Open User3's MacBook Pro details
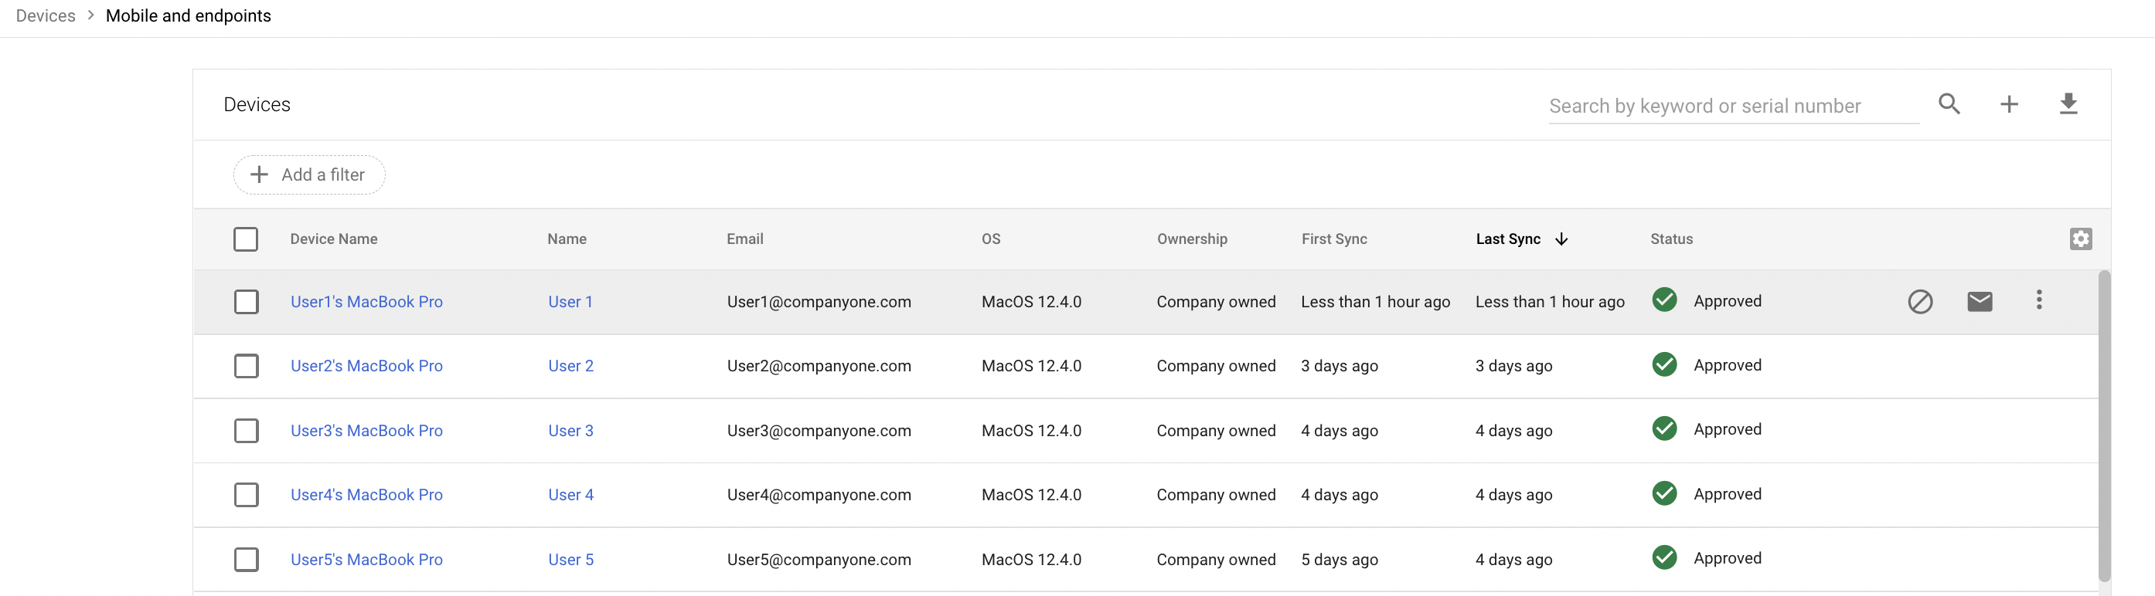2155x596 pixels. point(366,430)
